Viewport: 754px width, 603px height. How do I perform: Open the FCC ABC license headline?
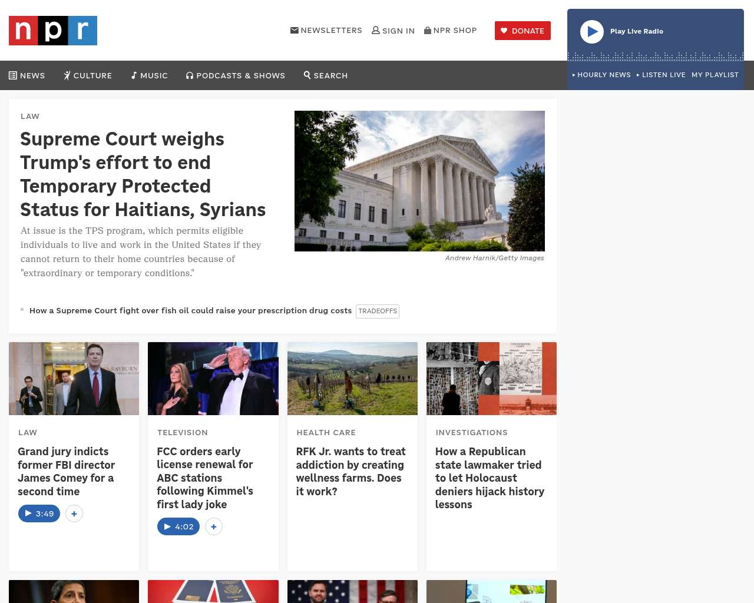[x=205, y=478]
